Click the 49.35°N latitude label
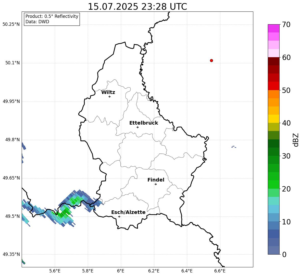This screenshot has height=276, width=302. (11, 254)
